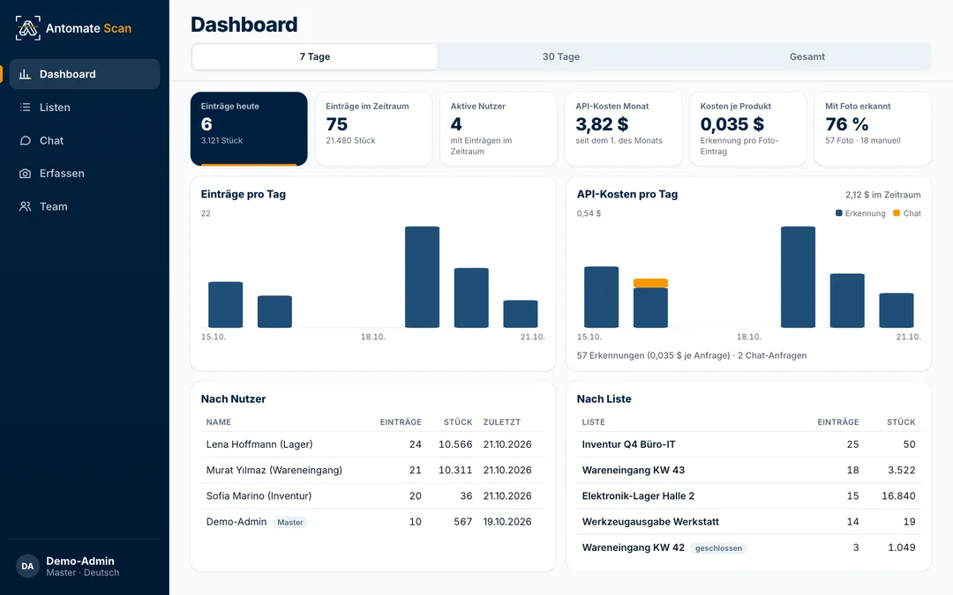Click the Nach Nutzer heading

point(233,399)
